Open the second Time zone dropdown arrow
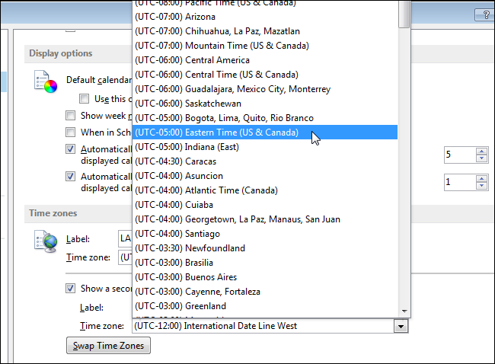 click(400, 326)
